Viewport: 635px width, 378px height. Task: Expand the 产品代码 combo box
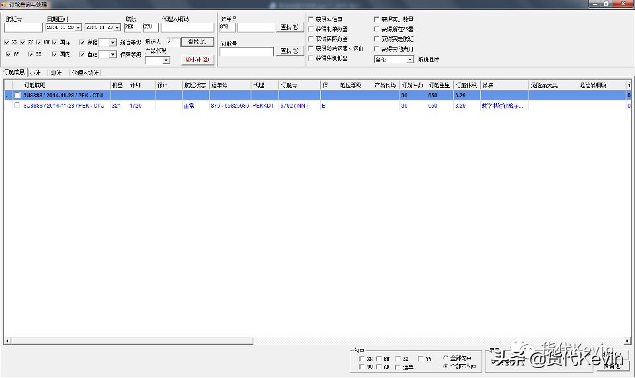pos(166,60)
